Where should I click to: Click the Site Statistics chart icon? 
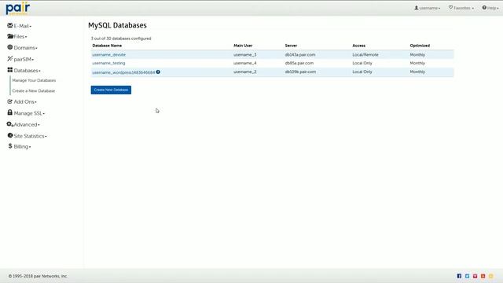(10, 135)
